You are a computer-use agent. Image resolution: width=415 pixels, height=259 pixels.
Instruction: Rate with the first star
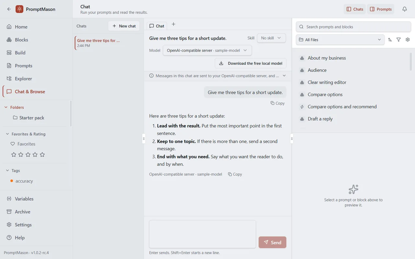tap(14, 155)
